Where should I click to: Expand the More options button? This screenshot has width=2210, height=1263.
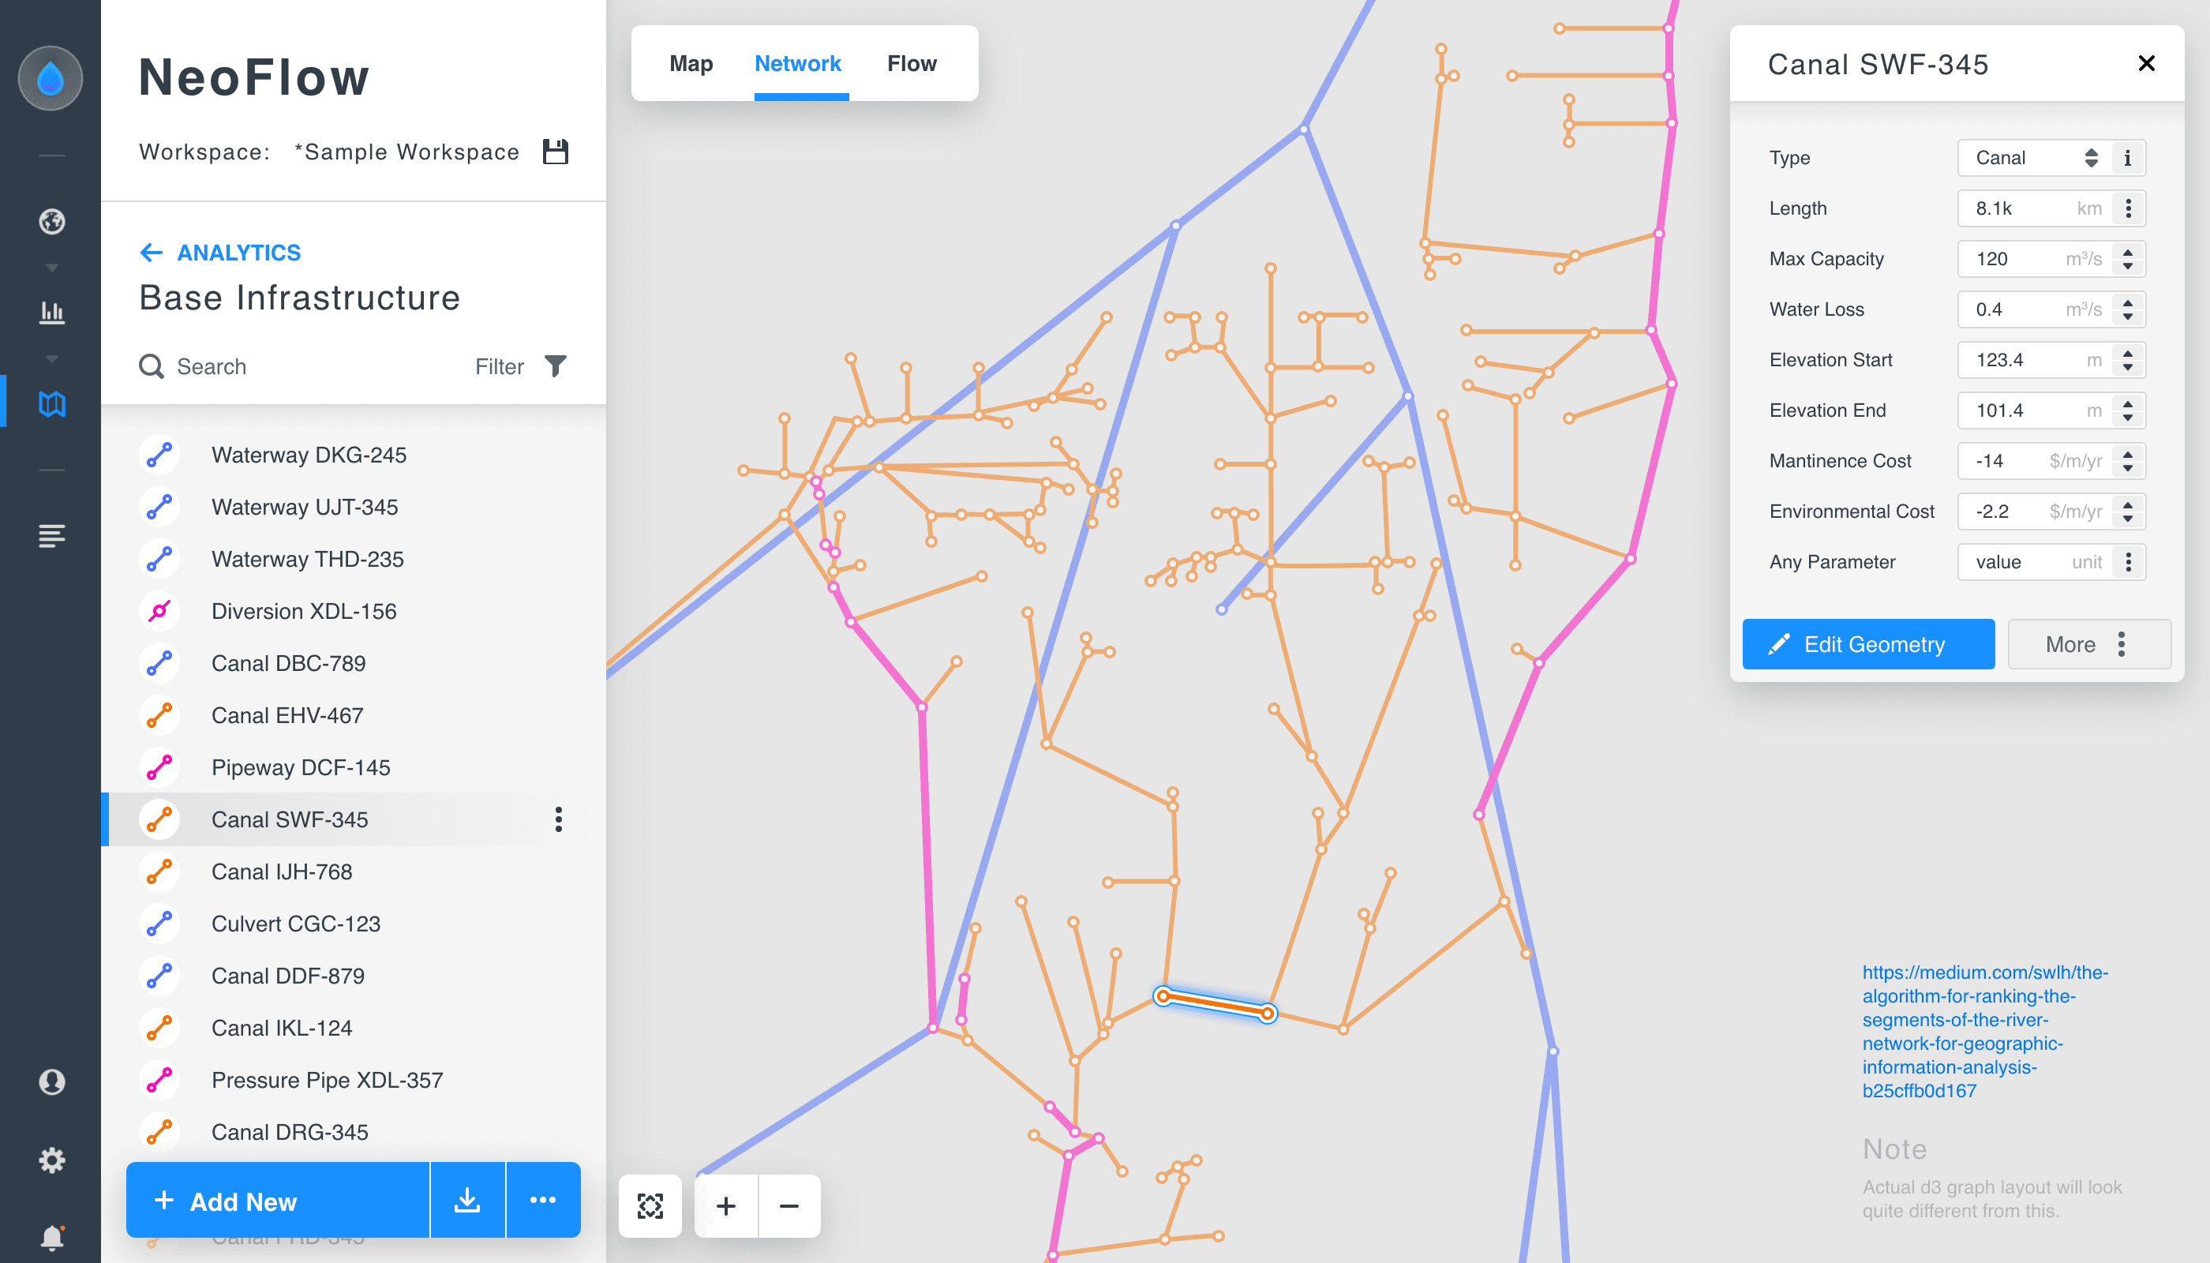tap(2088, 643)
